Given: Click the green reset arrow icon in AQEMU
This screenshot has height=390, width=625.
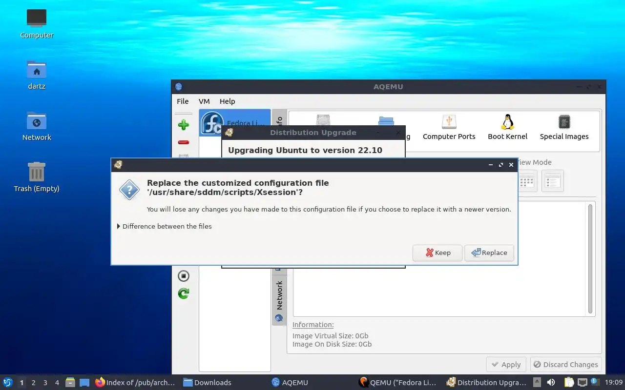Looking at the screenshot, I should click(x=184, y=293).
